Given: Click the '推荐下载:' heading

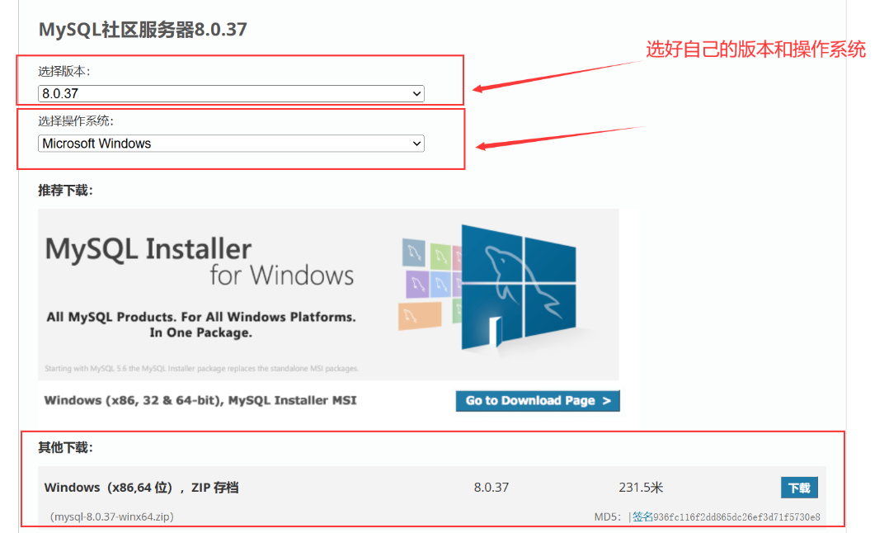Looking at the screenshot, I should pyautogui.click(x=65, y=191).
